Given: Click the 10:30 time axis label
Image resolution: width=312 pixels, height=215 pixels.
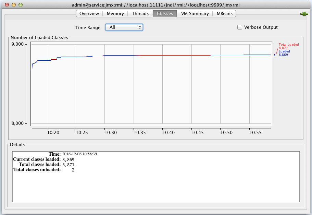Looking at the screenshot, I should [x=111, y=132].
